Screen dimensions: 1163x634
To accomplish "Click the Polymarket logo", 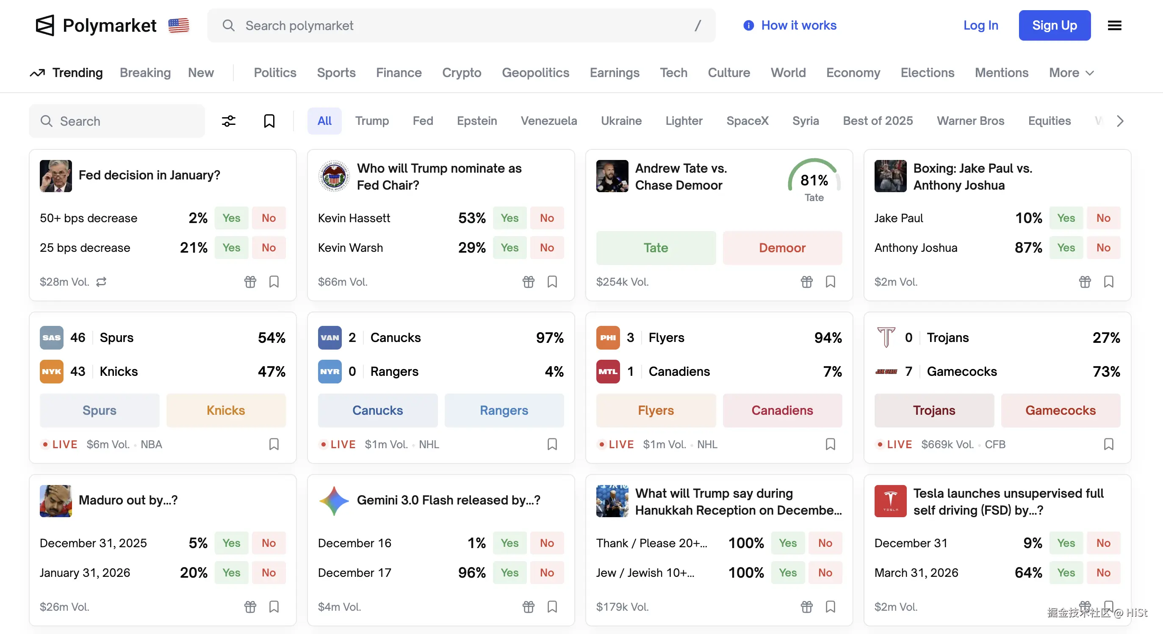I will tap(96, 25).
